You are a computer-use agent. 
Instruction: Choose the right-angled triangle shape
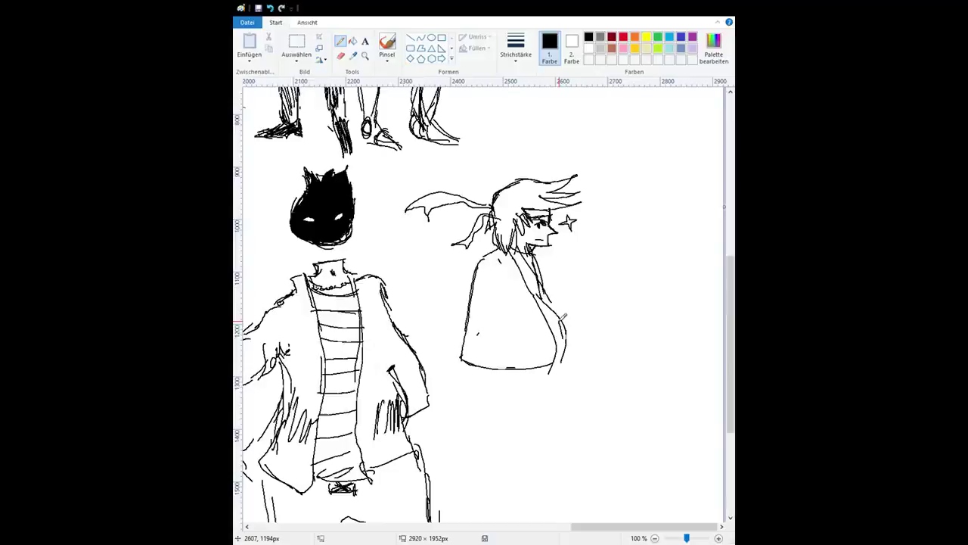point(442,48)
